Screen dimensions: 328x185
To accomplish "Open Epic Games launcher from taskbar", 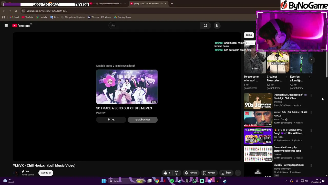I will [187, 181].
